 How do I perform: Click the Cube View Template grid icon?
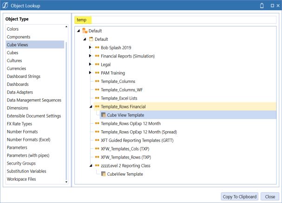coord(103,115)
